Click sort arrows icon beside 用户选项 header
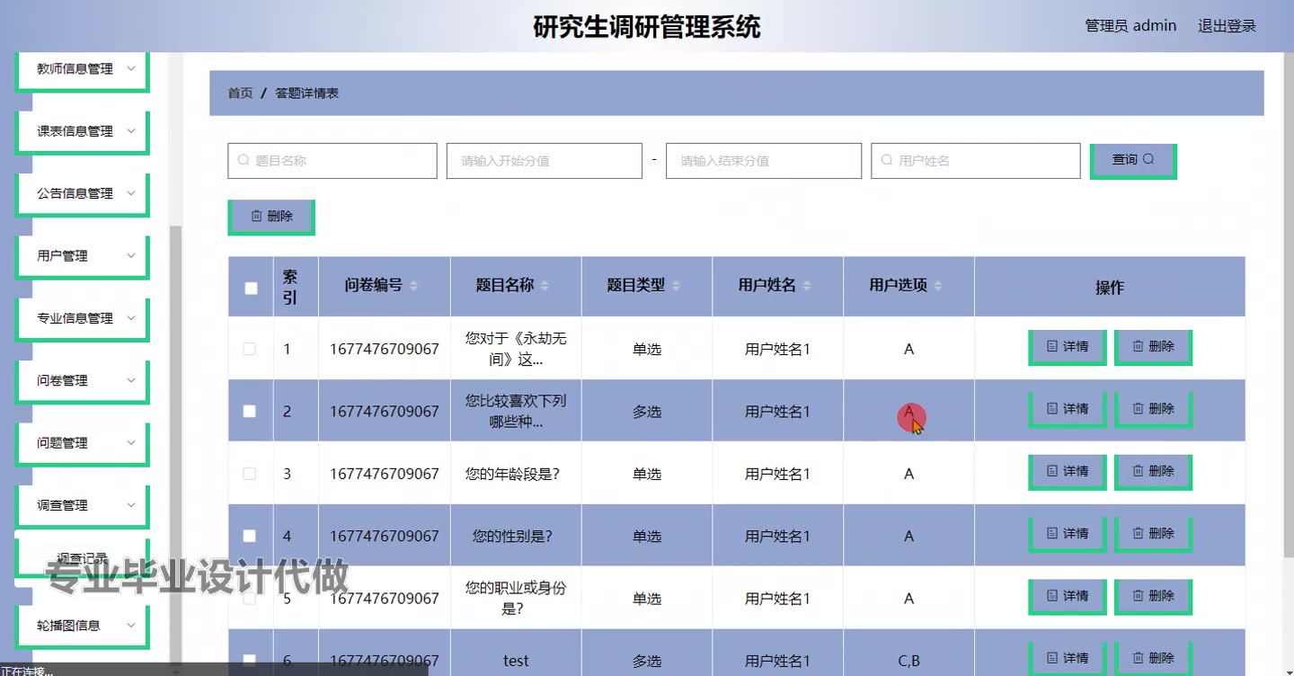 click(x=938, y=286)
